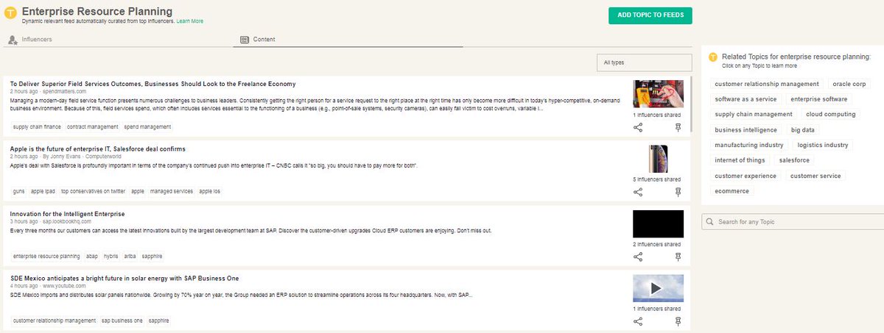884x333 pixels.
Task: Click the 2 influencers shared text
Action: tap(657, 244)
